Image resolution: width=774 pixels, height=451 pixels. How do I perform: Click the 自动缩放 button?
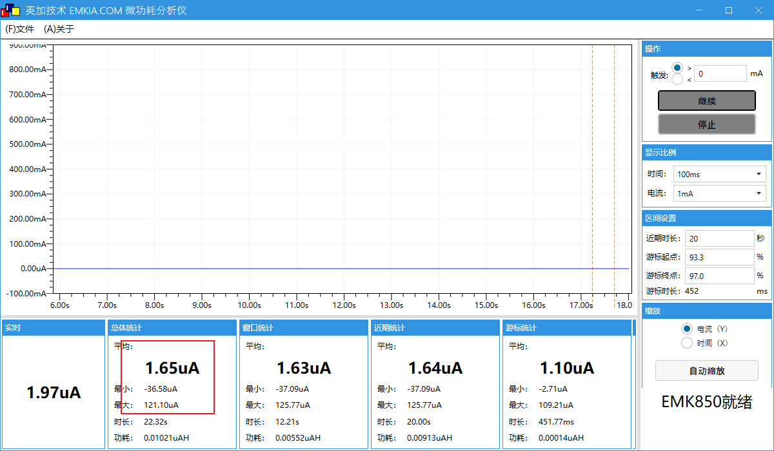coord(706,370)
